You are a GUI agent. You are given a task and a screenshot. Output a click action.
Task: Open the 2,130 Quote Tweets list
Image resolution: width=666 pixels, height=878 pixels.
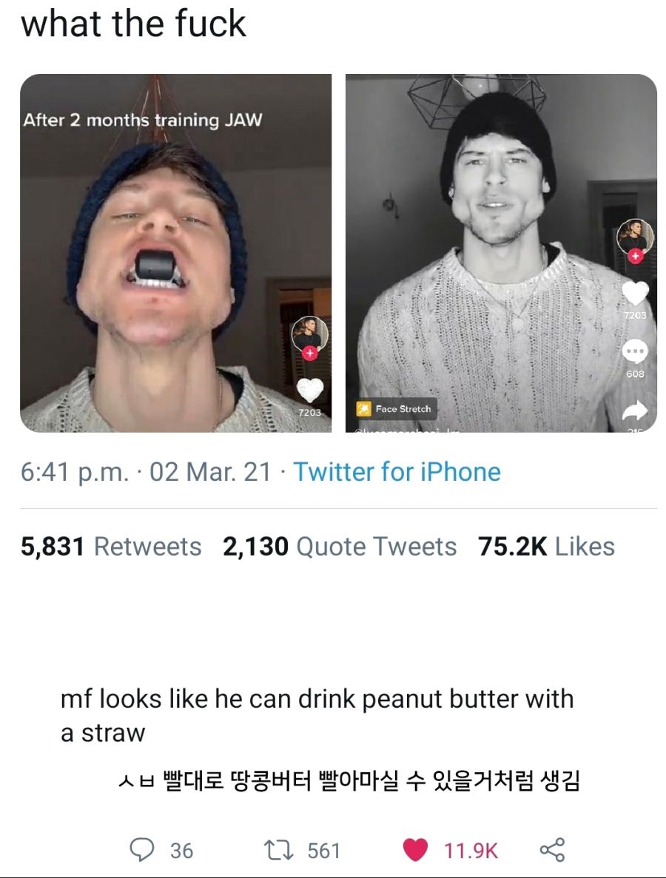coord(340,547)
